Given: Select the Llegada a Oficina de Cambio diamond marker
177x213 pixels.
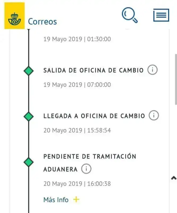Looking at the screenshot, I should (29, 116).
